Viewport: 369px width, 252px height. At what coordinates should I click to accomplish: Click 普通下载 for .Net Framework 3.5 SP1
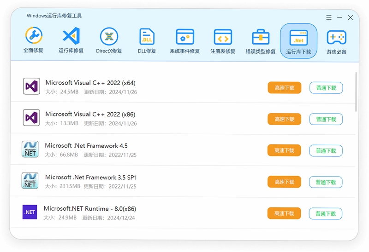click(x=326, y=182)
